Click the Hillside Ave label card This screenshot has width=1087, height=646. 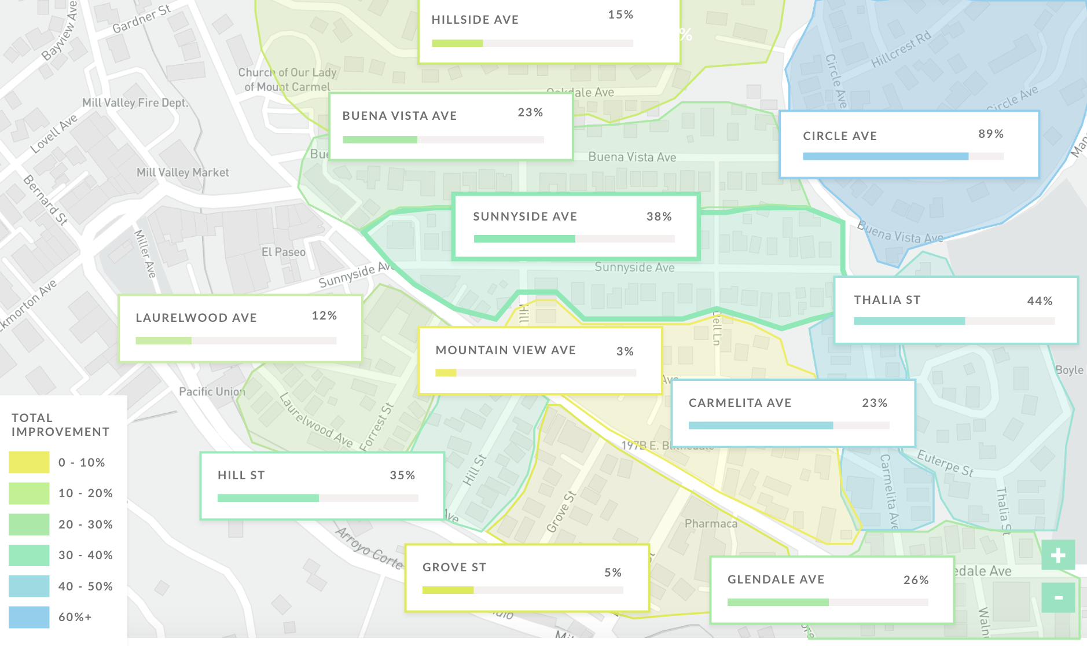point(548,30)
